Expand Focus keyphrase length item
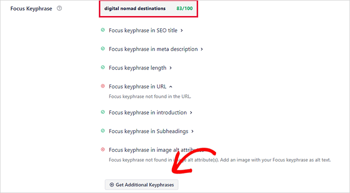Screen dimensions: 350x193 pos(170,68)
